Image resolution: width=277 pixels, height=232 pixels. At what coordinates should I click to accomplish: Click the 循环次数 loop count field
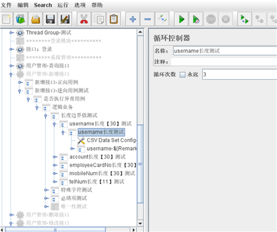click(x=240, y=74)
